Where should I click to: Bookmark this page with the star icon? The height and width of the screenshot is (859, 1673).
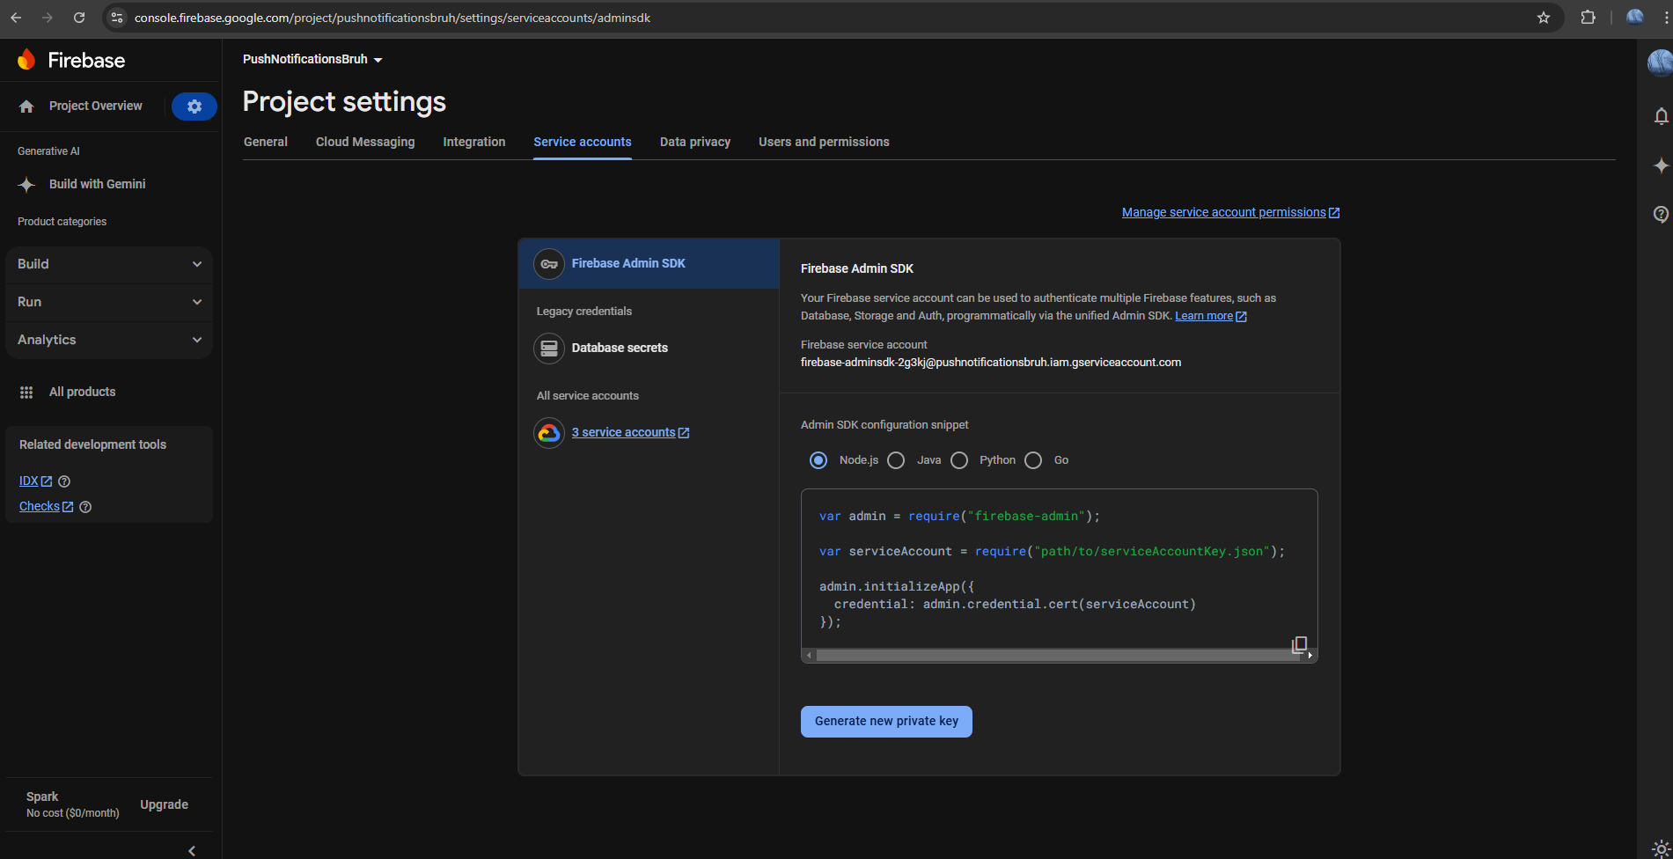tap(1544, 18)
